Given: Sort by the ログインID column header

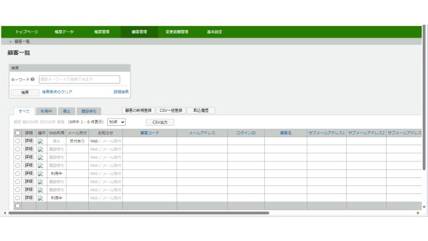Looking at the screenshot, I should point(246,133).
